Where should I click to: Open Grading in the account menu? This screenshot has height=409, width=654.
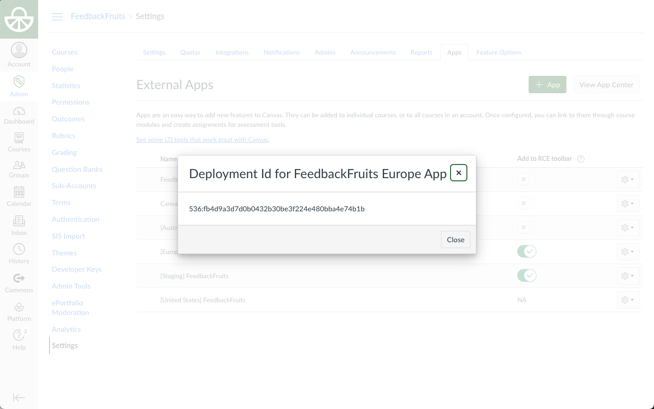point(64,153)
